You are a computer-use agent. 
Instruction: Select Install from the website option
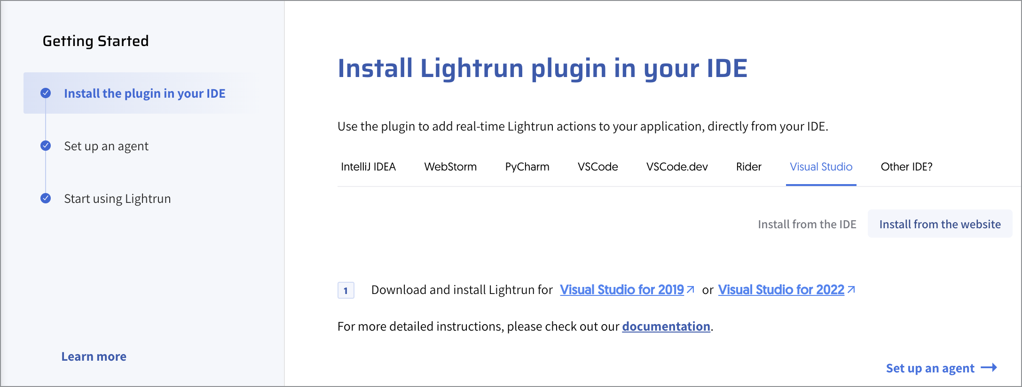coord(940,224)
